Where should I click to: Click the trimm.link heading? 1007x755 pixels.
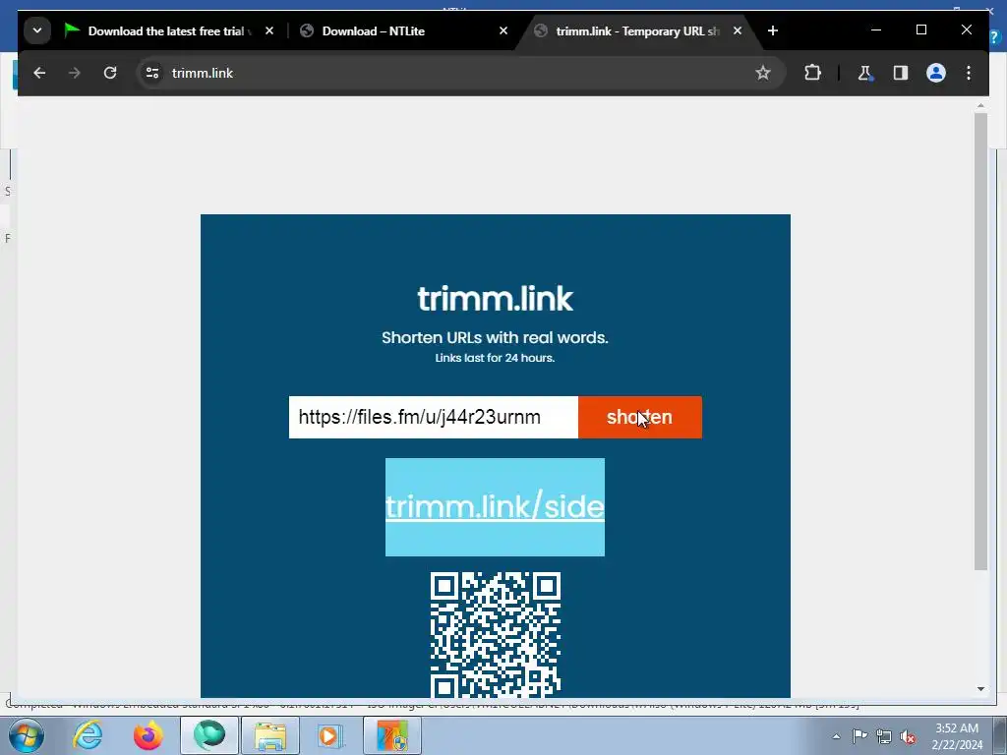coord(496,299)
